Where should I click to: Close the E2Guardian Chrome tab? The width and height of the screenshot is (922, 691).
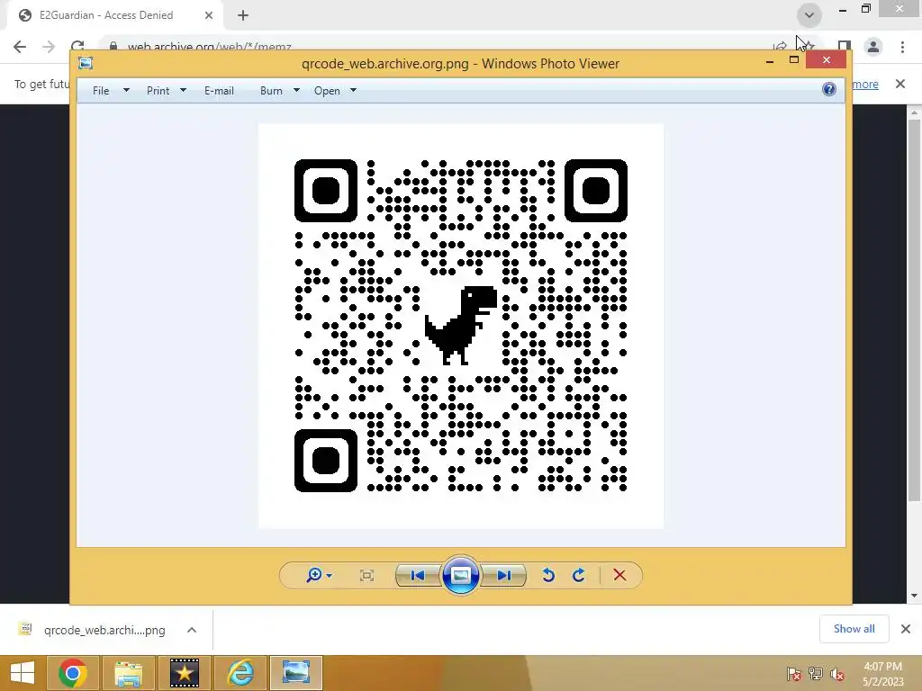tap(209, 15)
